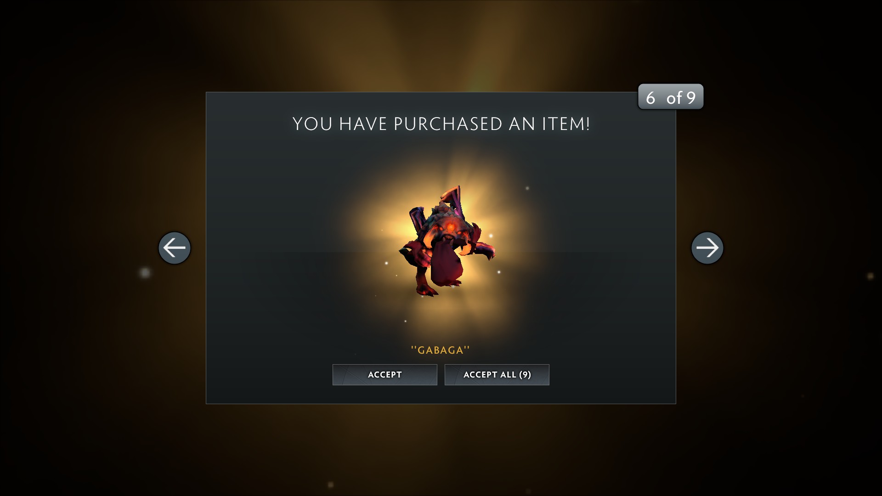
Task: Click the word "ITEM!" in the heading
Action: coord(566,124)
